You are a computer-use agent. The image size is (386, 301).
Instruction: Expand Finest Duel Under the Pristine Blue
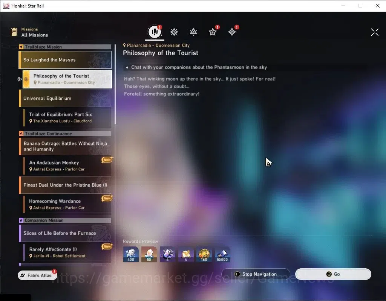coord(65,185)
